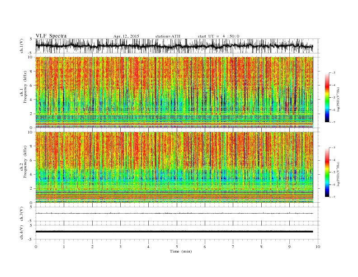Click the "ch.3(V)" axis label
The height and width of the screenshot is (277, 358).
coord(22,214)
